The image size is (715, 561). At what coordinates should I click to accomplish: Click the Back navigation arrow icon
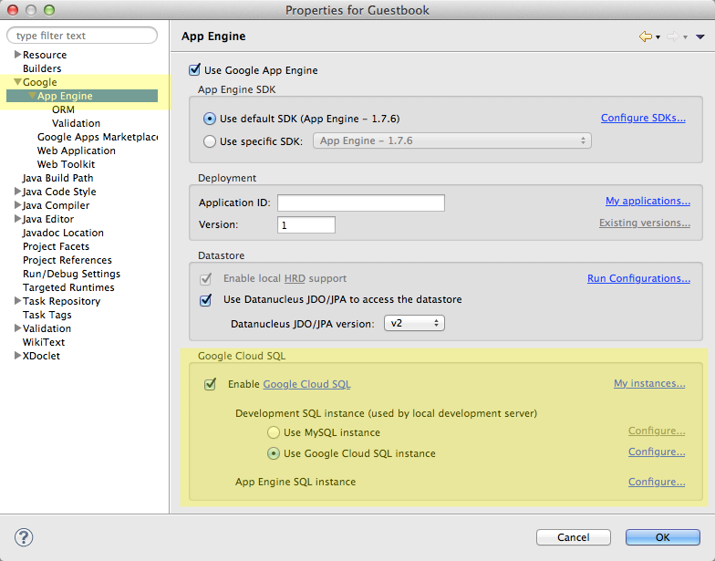pyautogui.click(x=646, y=36)
